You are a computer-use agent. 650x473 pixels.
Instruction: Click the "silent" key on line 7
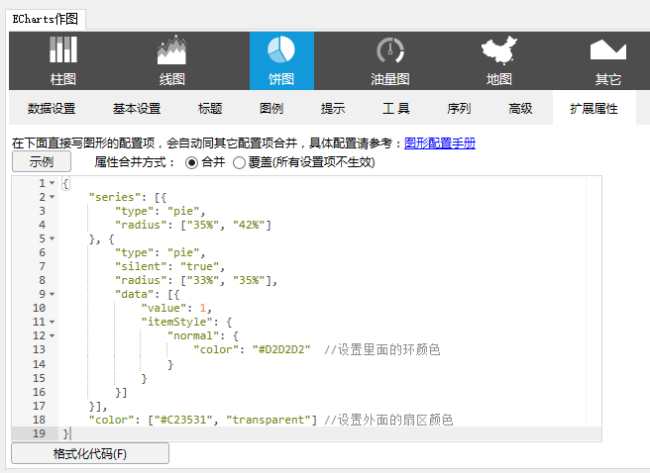pos(140,266)
